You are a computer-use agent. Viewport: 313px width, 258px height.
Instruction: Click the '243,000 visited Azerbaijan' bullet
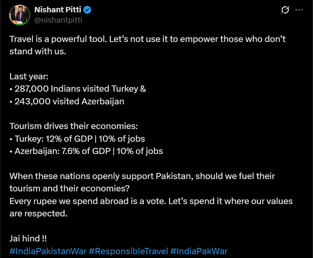tap(67, 101)
